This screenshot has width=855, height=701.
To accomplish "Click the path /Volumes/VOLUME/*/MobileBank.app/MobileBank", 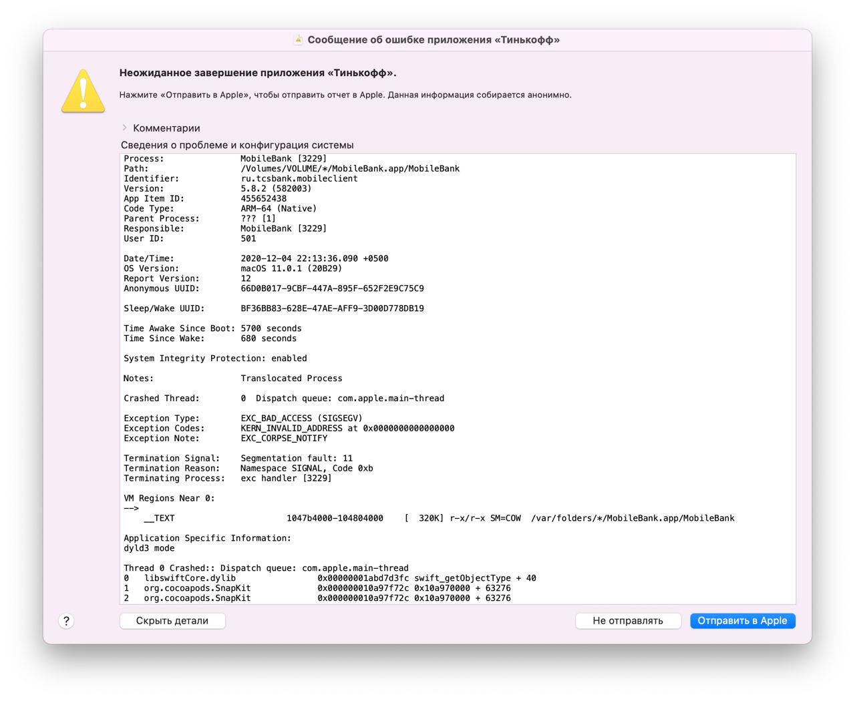I will coord(350,169).
